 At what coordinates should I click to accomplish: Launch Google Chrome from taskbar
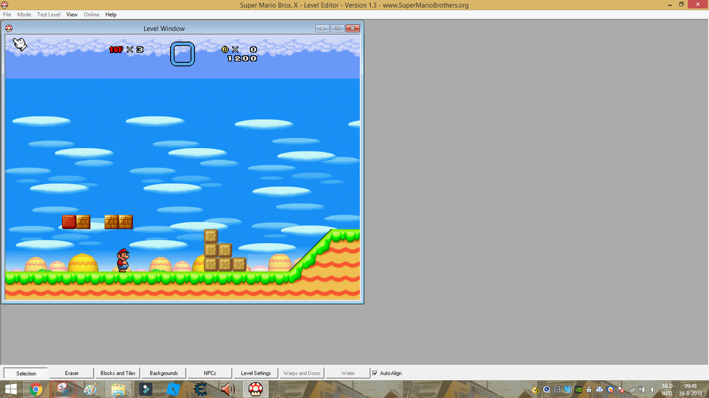click(36, 390)
